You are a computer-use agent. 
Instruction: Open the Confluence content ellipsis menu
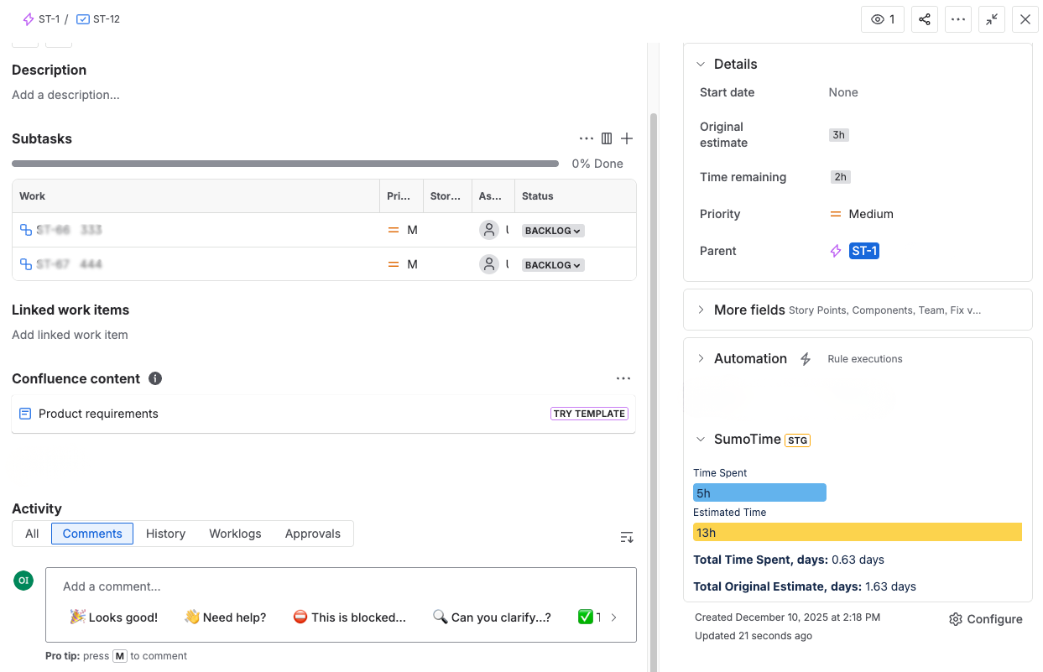point(623,378)
